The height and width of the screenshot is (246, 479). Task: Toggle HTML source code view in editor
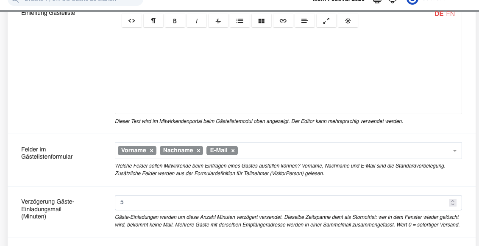tap(132, 21)
